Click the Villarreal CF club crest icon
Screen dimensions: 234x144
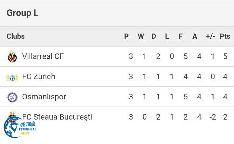click(12, 57)
